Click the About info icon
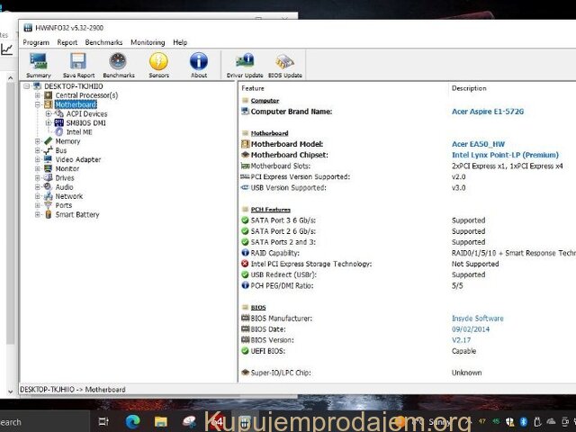The image size is (576, 432). (199, 63)
